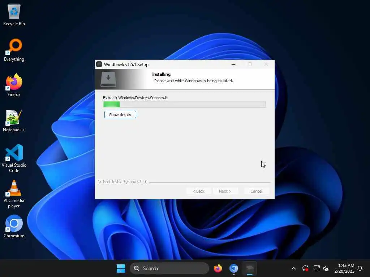Open the Recycle Bin desktop icon
Viewport: 370px width, 277px height.
pos(14,14)
